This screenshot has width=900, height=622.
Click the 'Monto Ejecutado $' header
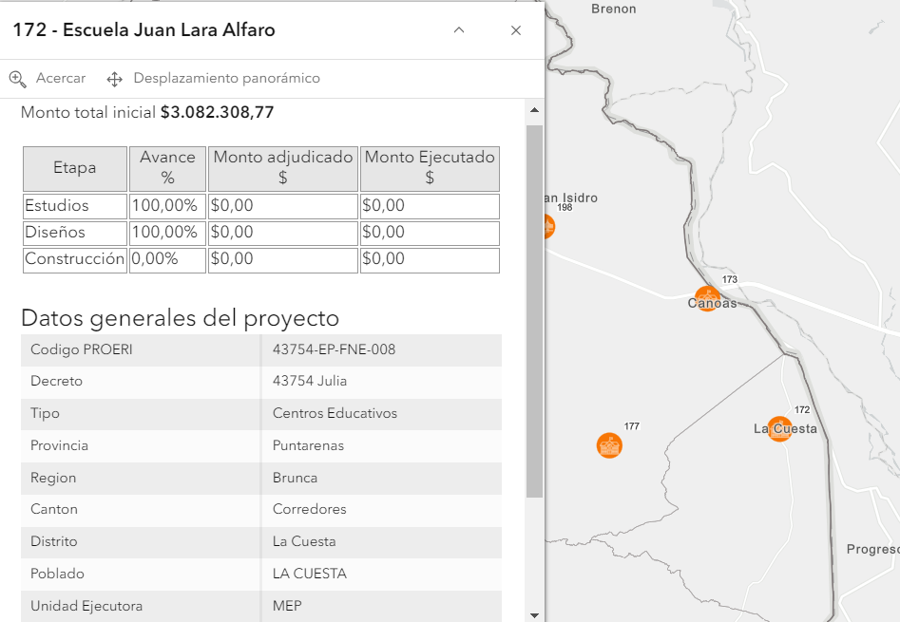pyautogui.click(x=430, y=168)
